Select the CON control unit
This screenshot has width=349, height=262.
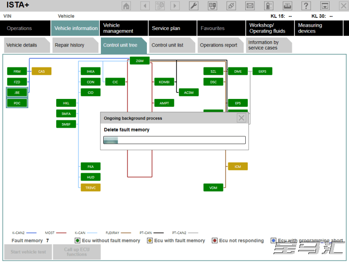point(91,82)
